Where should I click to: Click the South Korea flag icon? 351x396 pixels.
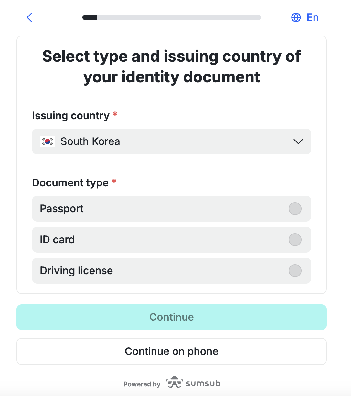48,141
